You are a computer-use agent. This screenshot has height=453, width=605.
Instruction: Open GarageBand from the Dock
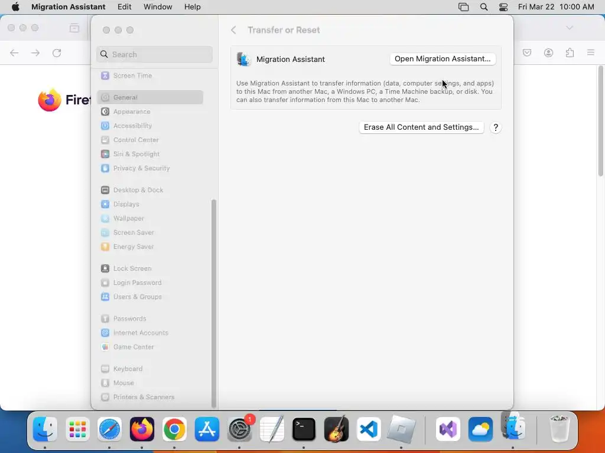(x=336, y=429)
